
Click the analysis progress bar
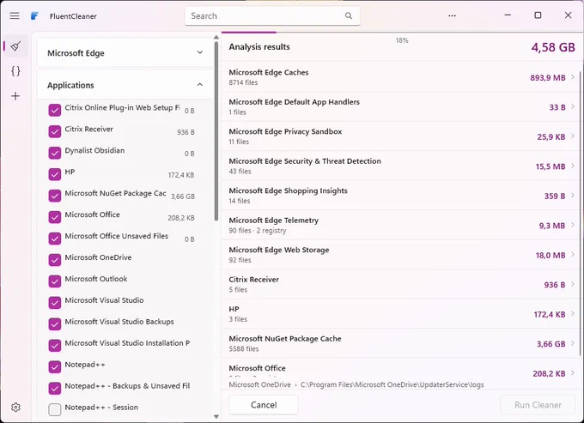(x=402, y=33)
